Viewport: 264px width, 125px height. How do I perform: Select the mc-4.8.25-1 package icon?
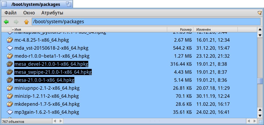click(10, 40)
